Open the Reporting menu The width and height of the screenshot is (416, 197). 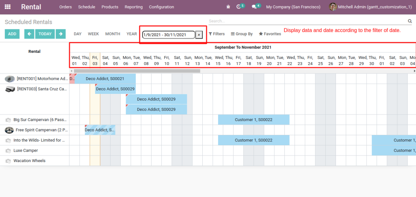click(133, 7)
